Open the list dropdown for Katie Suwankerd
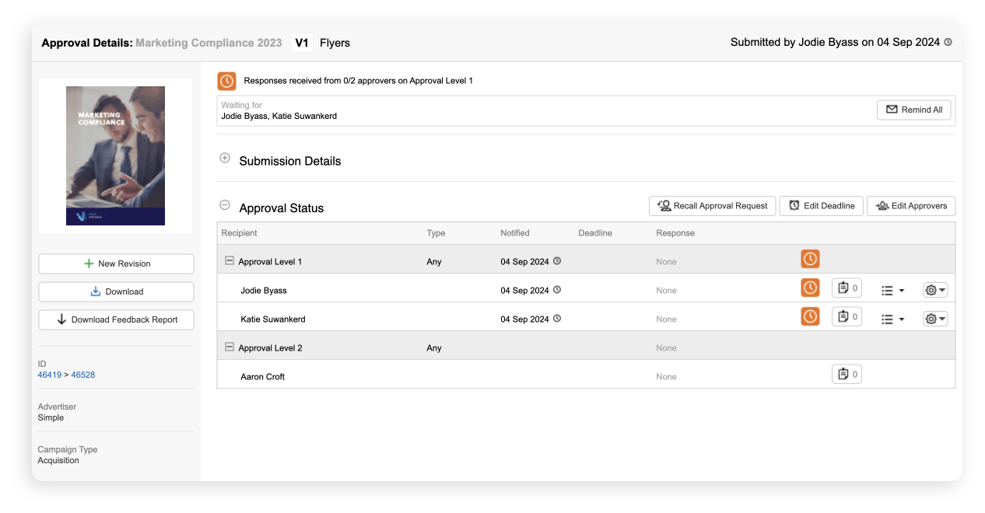The width and height of the screenshot is (985, 513). (892, 318)
